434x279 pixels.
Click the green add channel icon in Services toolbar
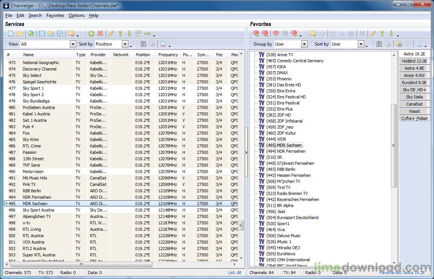(x=91, y=34)
